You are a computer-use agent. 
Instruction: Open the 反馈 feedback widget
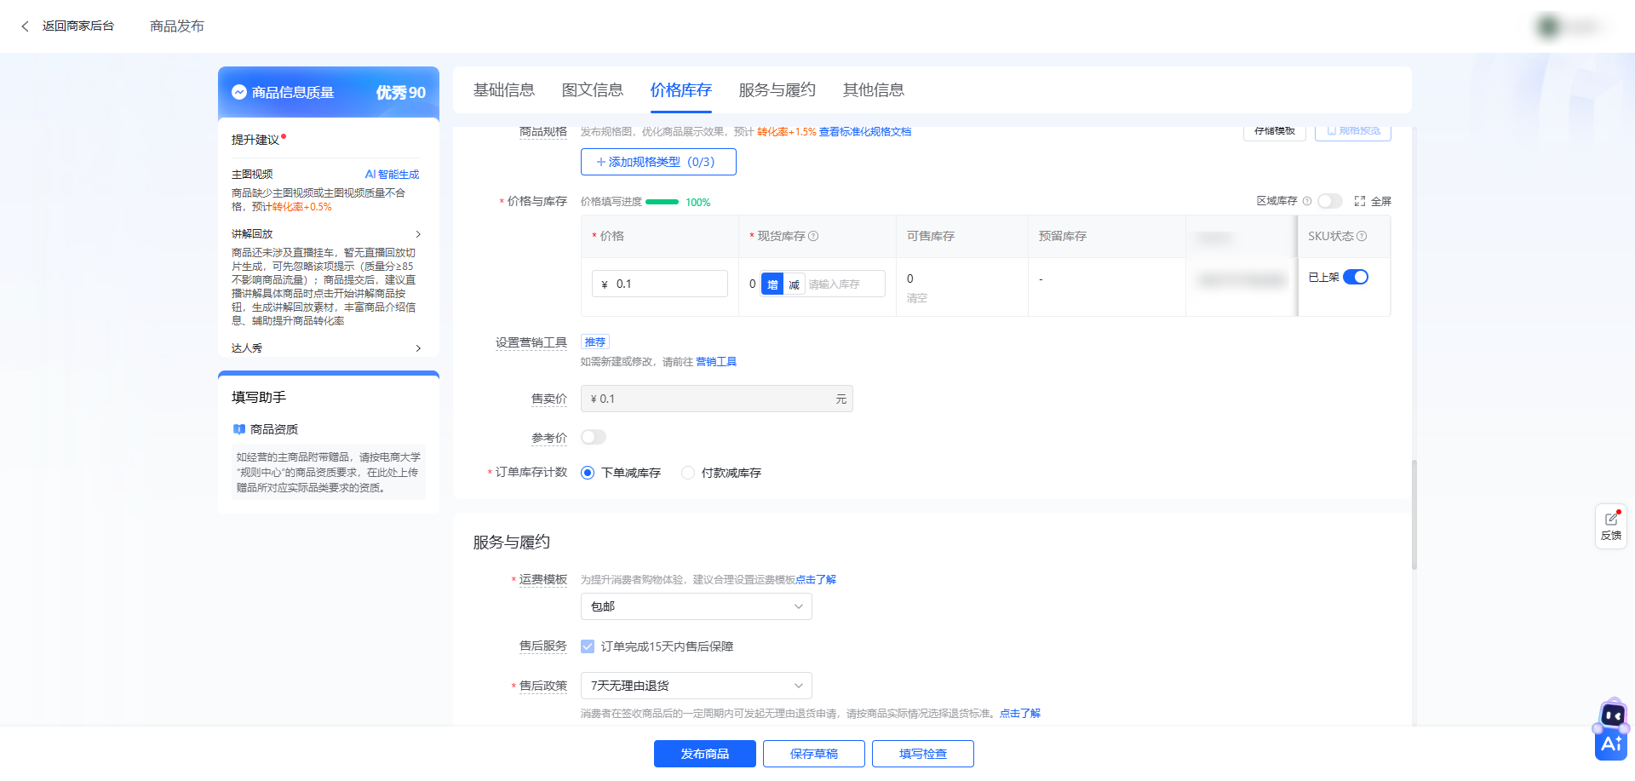click(x=1610, y=525)
